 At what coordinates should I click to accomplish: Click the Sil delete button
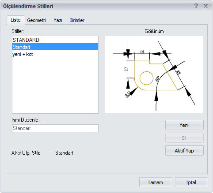pos(184,138)
